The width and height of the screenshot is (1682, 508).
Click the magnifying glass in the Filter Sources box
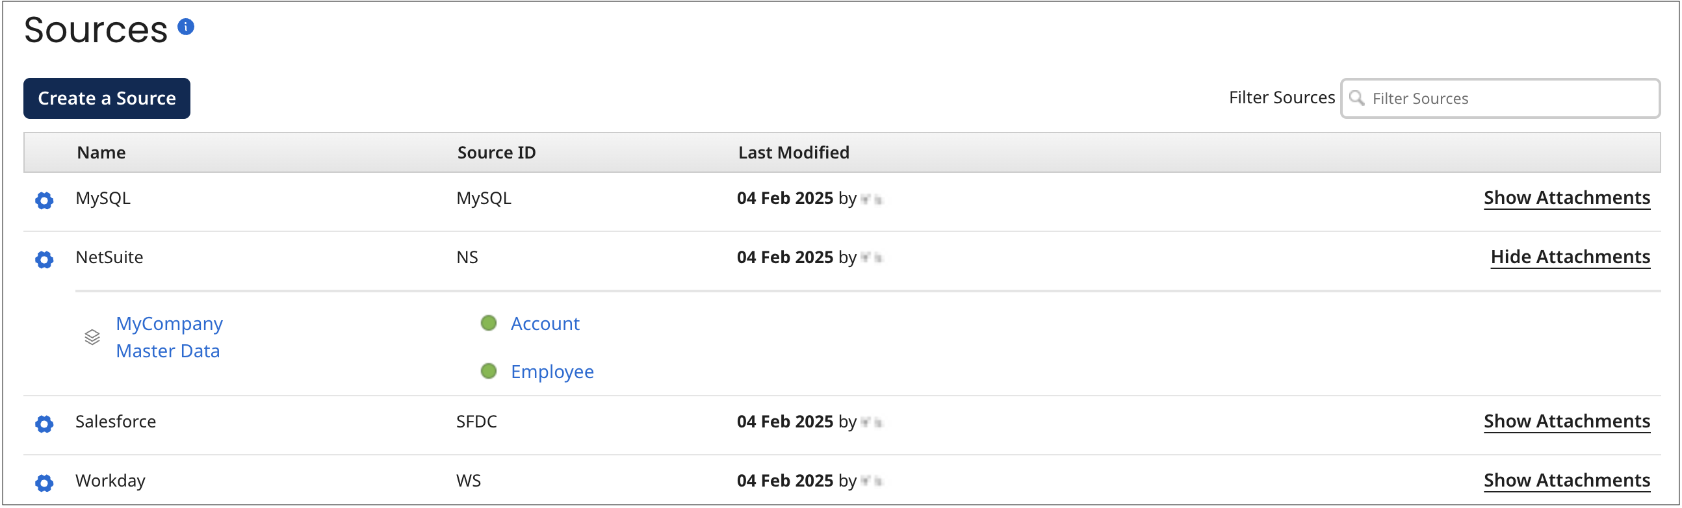1358,98
